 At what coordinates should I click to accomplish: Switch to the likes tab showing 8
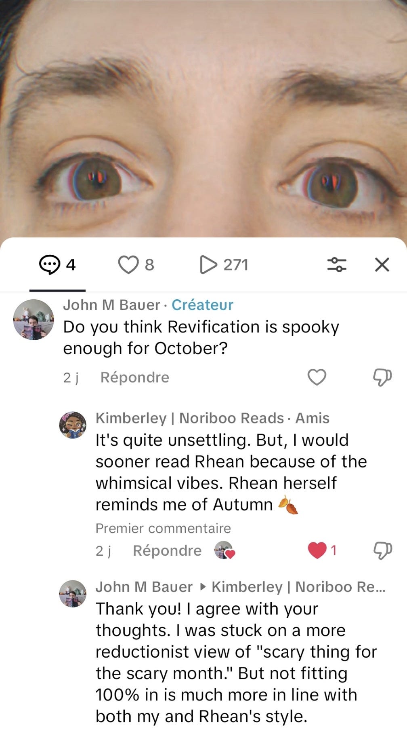tap(136, 265)
